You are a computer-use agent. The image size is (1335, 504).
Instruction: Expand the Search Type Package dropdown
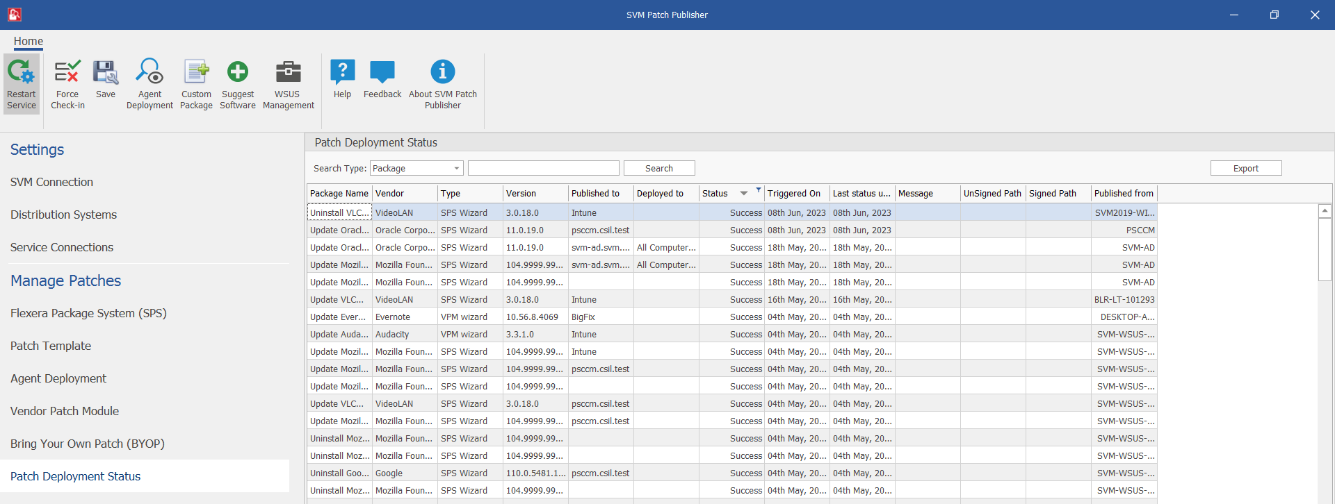456,169
